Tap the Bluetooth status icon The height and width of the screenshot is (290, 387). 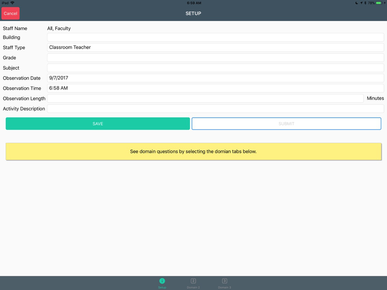(x=365, y=3)
